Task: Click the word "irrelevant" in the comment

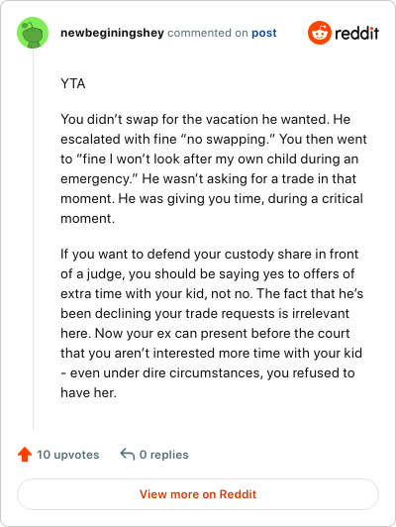Action: [321, 313]
